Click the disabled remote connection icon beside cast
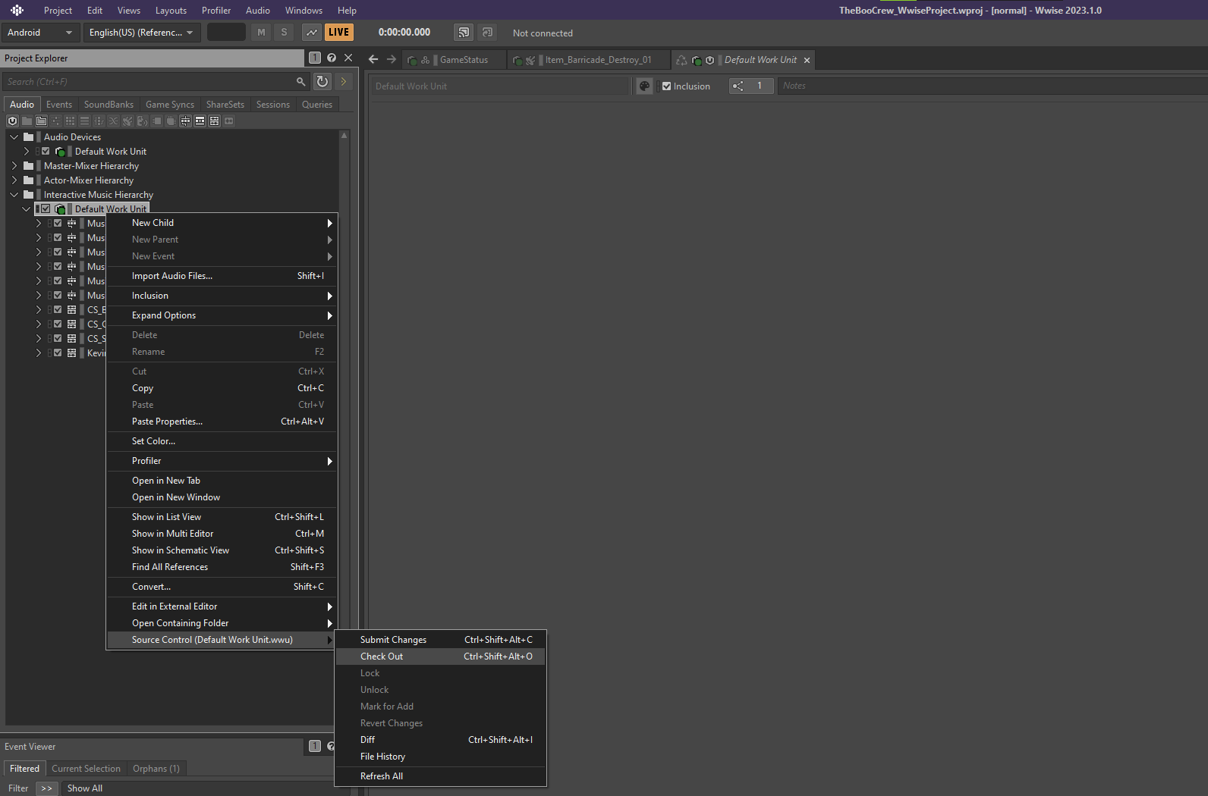The height and width of the screenshot is (796, 1208). click(x=487, y=32)
